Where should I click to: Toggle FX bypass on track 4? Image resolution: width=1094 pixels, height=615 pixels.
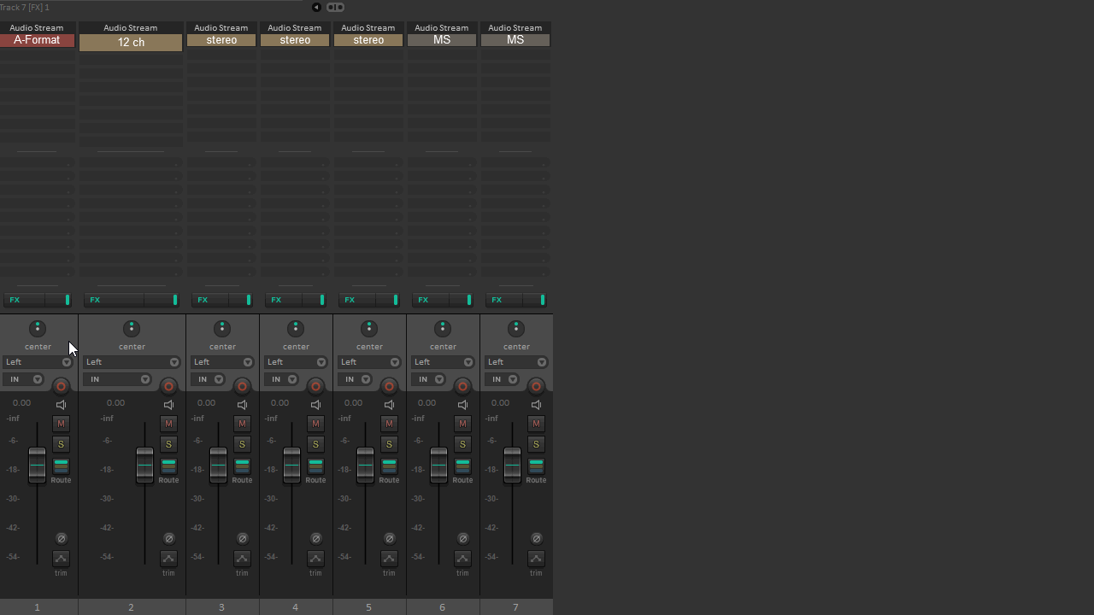322,300
